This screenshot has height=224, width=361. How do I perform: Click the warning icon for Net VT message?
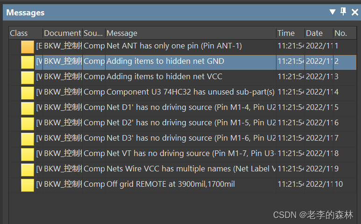pyautogui.click(x=28, y=154)
